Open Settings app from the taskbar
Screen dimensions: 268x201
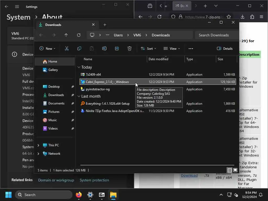click(x=90, y=195)
